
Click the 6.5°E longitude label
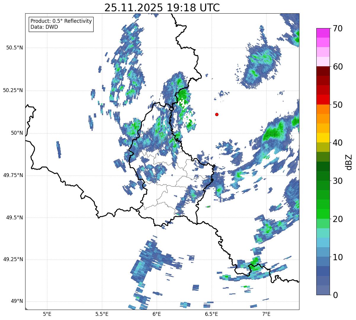click(211, 314)
